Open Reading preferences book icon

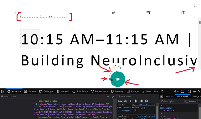point(184,13)
